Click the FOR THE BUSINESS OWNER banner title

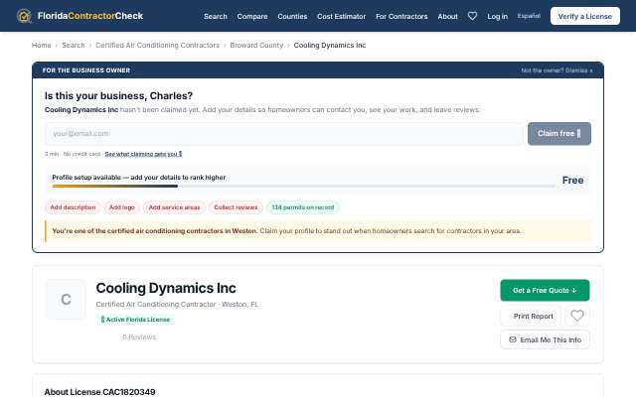point(86,70)
